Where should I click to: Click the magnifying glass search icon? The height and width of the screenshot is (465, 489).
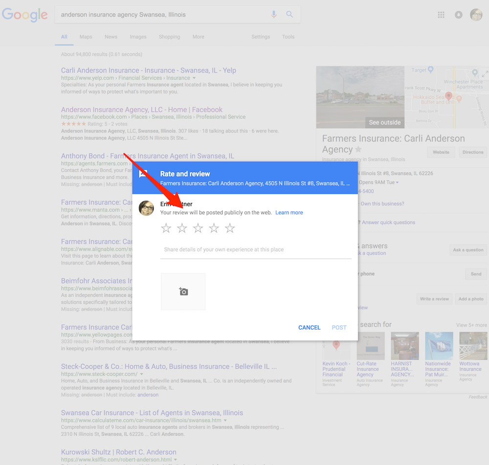click(289, 14)
